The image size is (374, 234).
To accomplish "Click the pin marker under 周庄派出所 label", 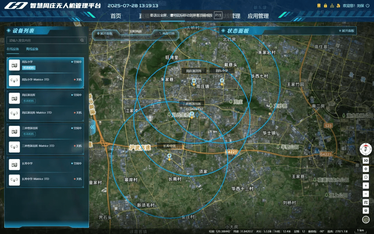I will click(x=194, y=82).
